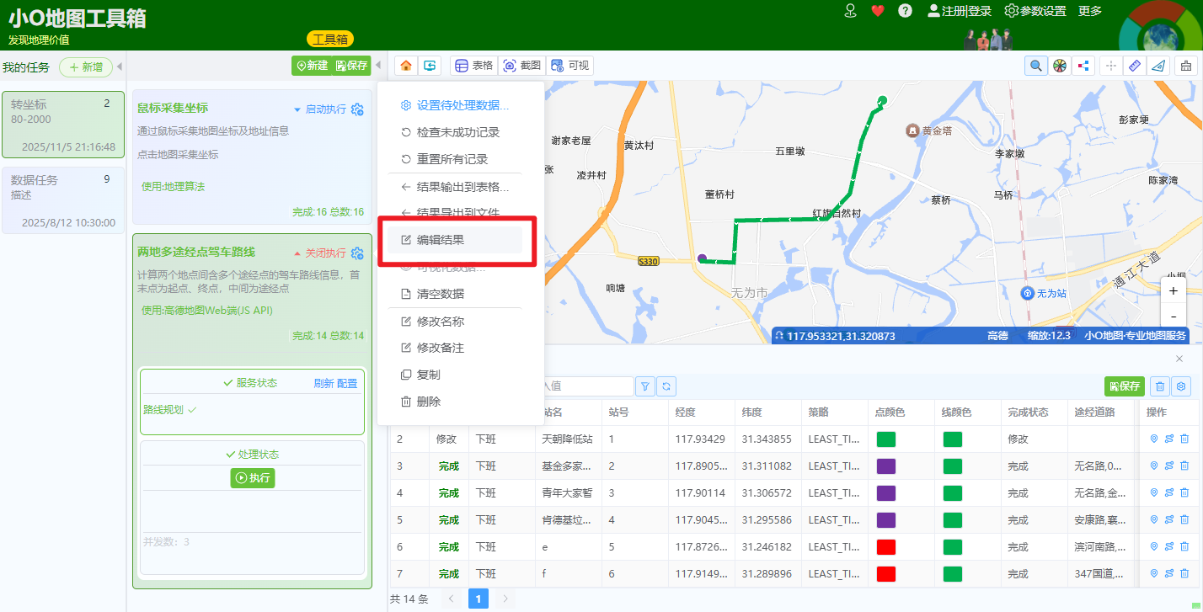1203x612 pixels.
Task: Open 注册|登录 in header
Action: click(960, 11)
